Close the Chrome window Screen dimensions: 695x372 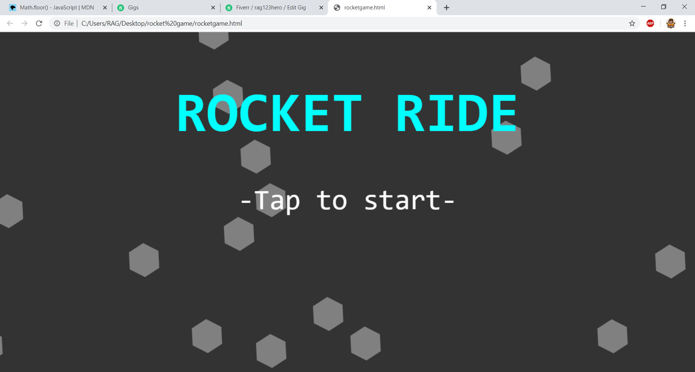click(684, 7)
